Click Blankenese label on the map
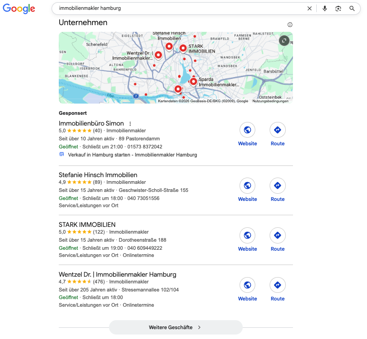 [77, 76]
